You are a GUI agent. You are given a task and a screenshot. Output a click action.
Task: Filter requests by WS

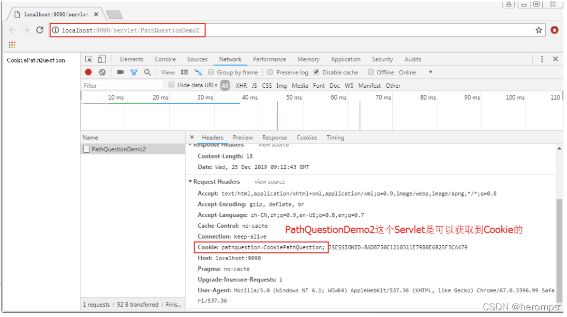pyautogui.click(x=349, y=86)
